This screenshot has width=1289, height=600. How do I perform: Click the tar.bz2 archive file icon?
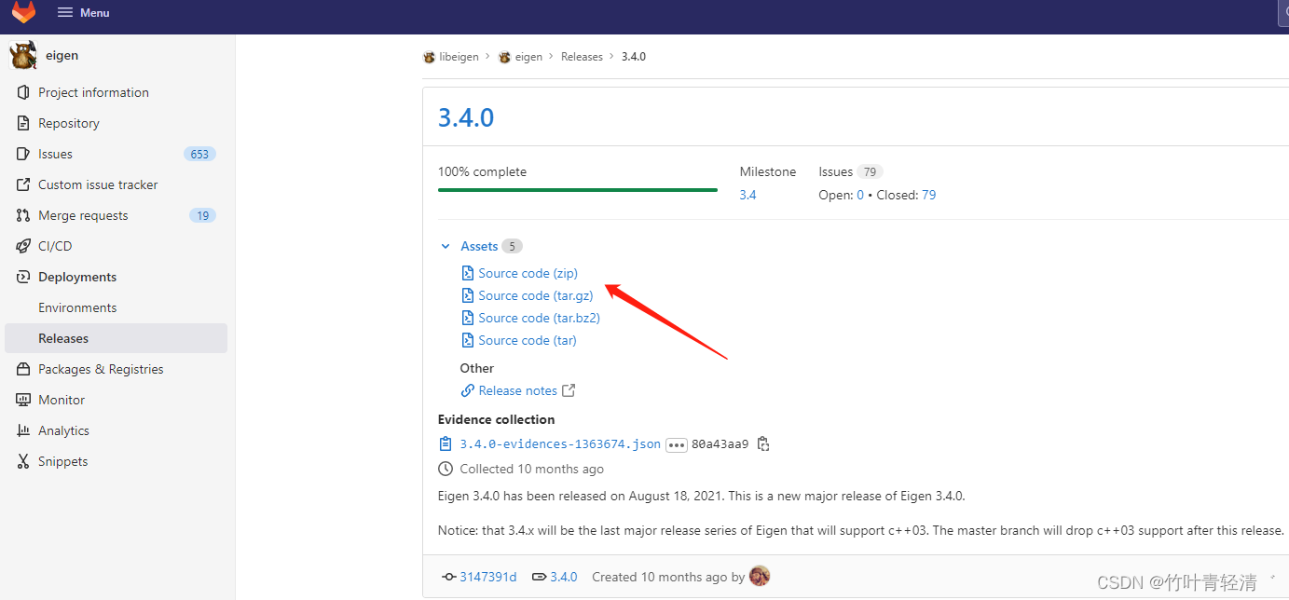point(468,318)
